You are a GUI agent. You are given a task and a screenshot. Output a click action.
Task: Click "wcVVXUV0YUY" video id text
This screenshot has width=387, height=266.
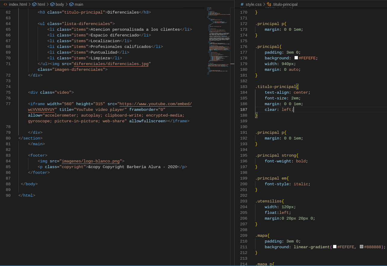coord(41,110)
